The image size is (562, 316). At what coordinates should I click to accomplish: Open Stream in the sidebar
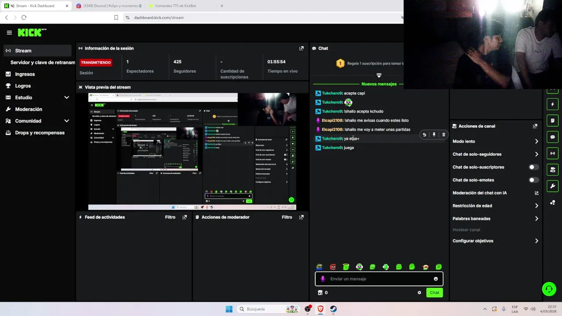click(x=37, y=50)
